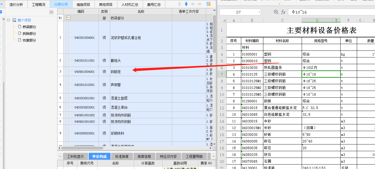Select the 泥浆护壁成孔灌注桩 name cell
Image resolution: width=375 pixels, height=169 pixels.
pos(141,38)
